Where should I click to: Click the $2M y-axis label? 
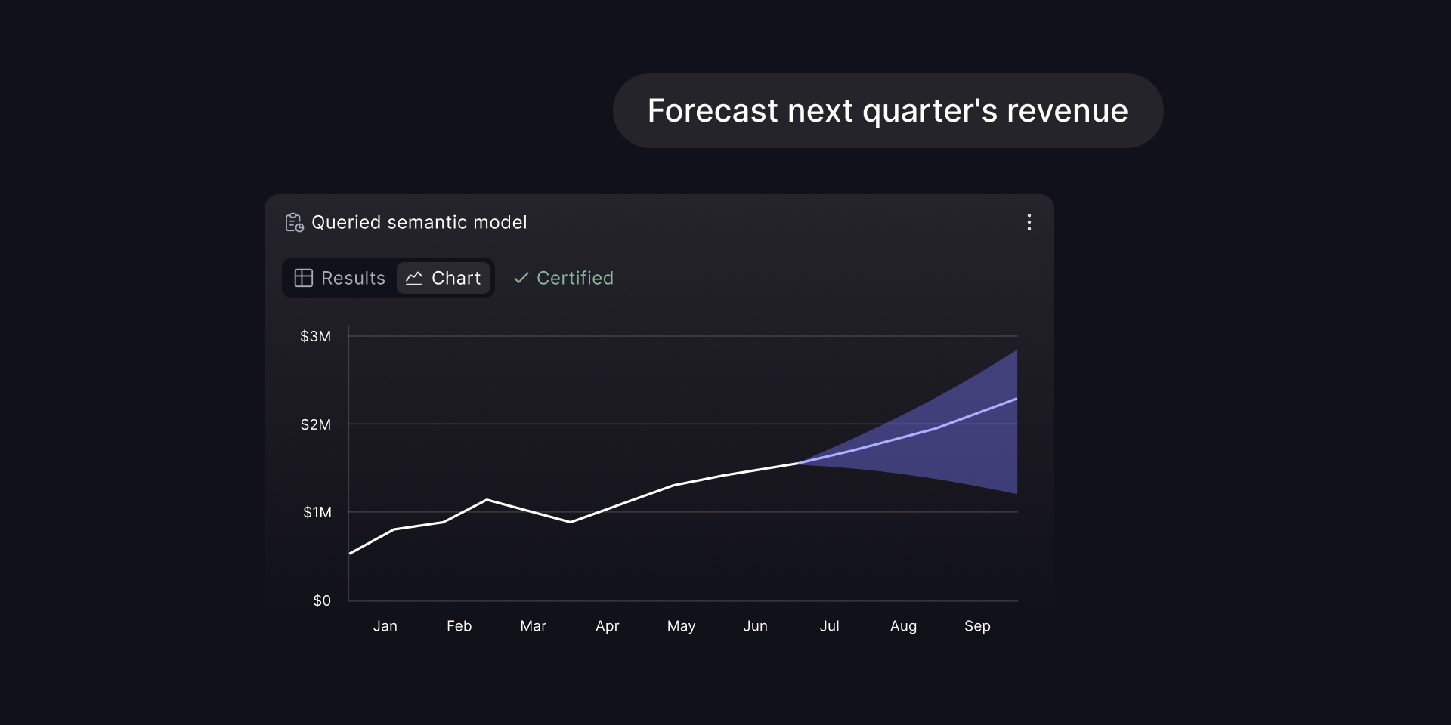[315, 424]
